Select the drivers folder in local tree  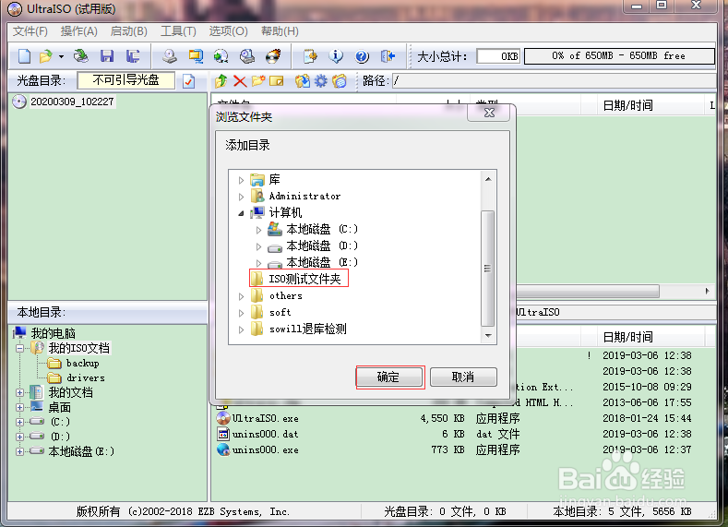pyautogui.click(x=86, y=378)
